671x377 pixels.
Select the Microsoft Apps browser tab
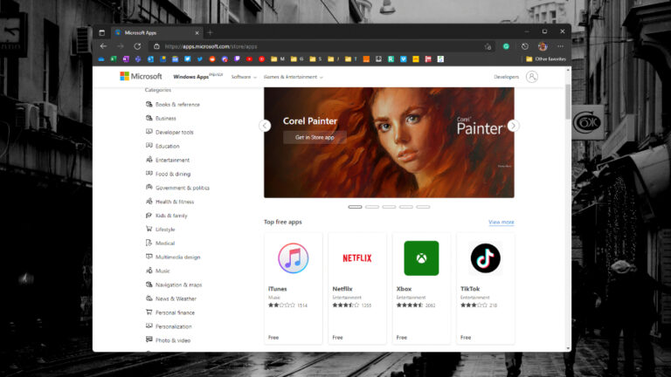tap(156, 32)
